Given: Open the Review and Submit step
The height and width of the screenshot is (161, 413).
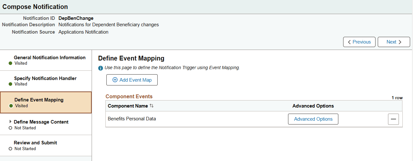Looking at the screenshot, I should (x=35, y=143).
